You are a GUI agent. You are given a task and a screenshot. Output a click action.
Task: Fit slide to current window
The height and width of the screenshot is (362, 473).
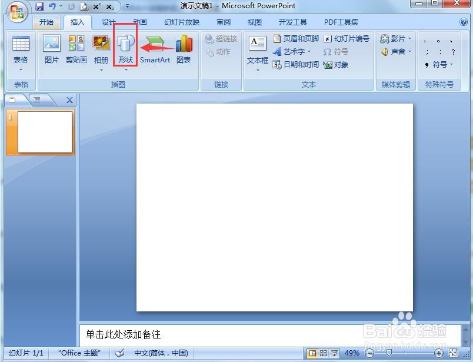(454, 353)
